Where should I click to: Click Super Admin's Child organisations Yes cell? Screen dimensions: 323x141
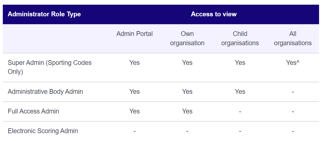coord(240,63)
